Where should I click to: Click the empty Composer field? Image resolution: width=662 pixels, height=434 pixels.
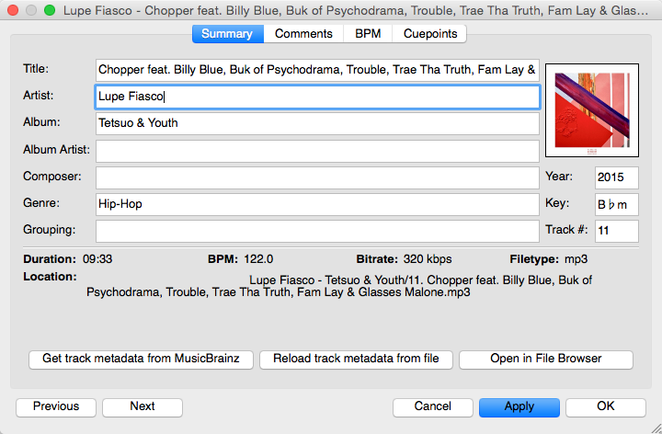(317, 177)
